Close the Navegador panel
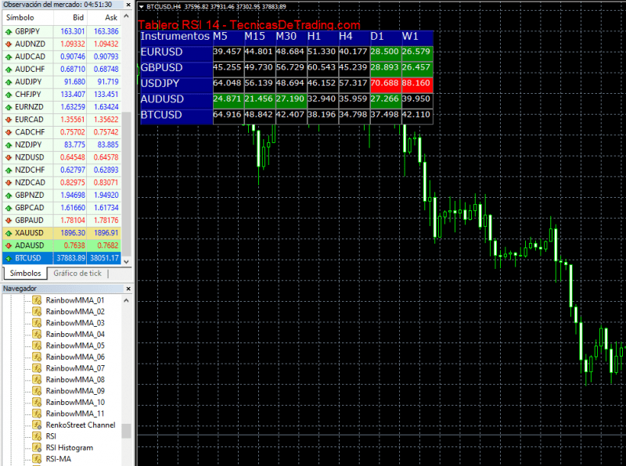626x466 pixels. pyautogui.click(x=128, y=289)
